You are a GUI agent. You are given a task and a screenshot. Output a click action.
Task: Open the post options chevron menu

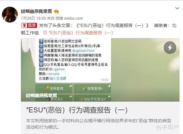click(x=177, y=8)
